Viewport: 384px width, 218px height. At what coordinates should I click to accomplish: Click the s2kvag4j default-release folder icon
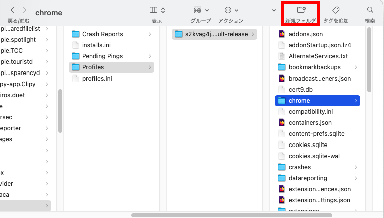(179, 34)
